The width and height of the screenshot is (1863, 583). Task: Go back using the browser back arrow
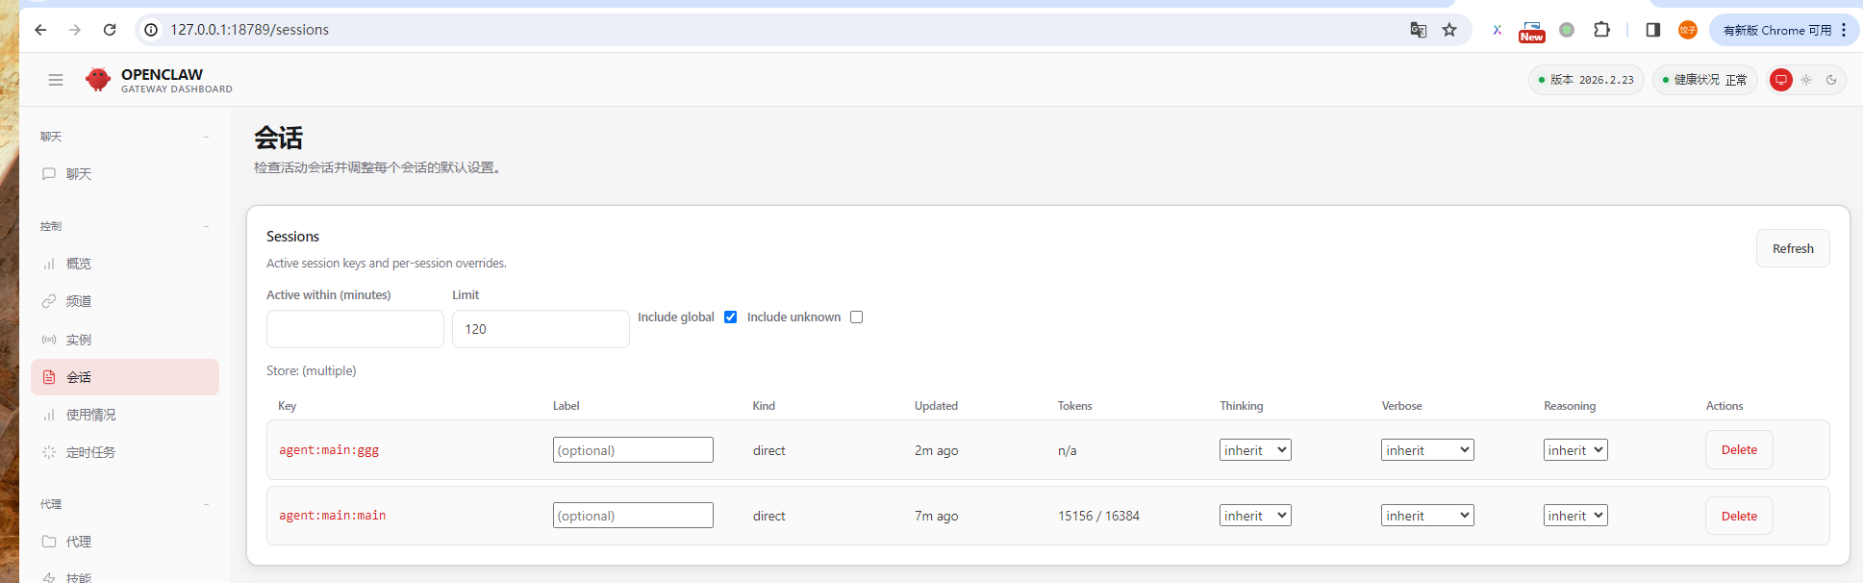40,30
